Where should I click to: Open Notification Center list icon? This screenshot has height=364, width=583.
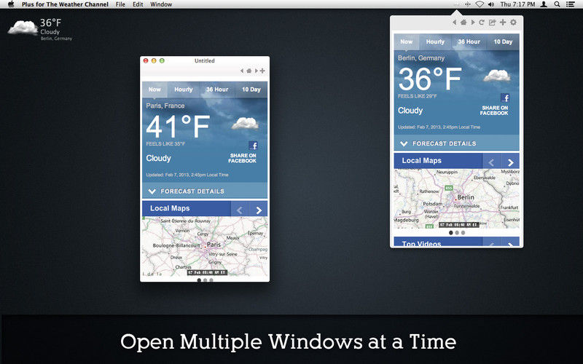[x=570, y=4]
